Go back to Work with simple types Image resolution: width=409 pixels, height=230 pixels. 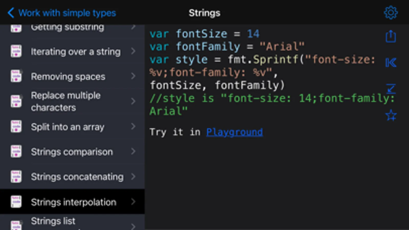click(x=62, y=13)
